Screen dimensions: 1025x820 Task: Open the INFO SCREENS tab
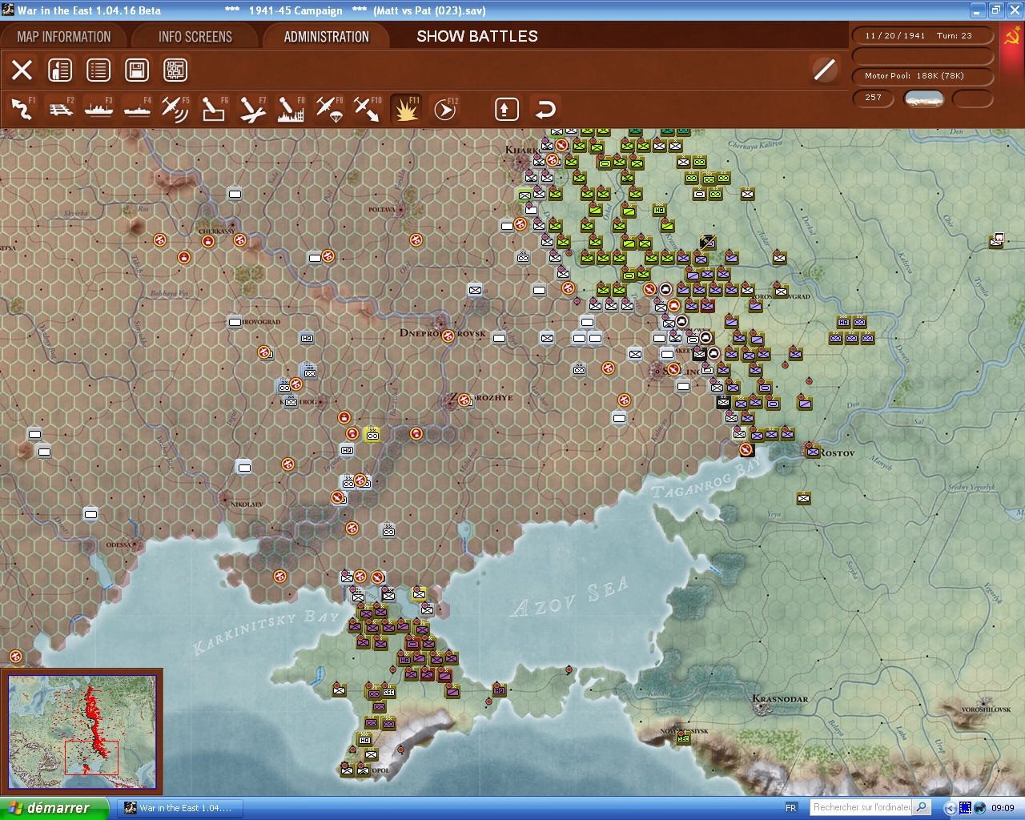point(195,37)
